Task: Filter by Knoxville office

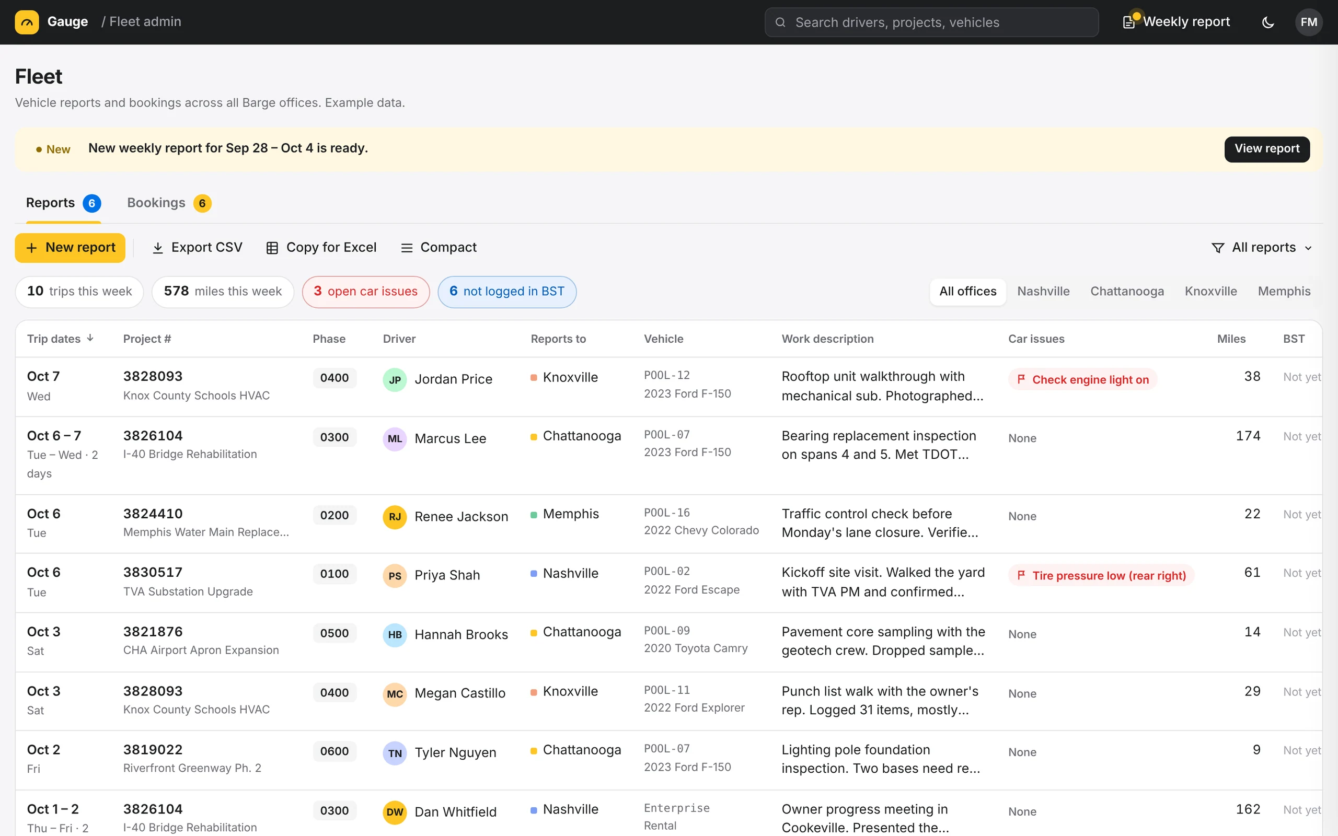Action: click(1210, 292)
